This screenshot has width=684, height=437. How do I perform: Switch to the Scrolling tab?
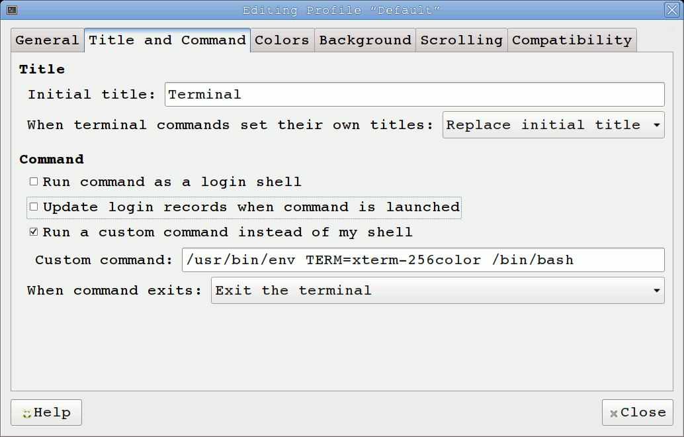coord(461,40)
